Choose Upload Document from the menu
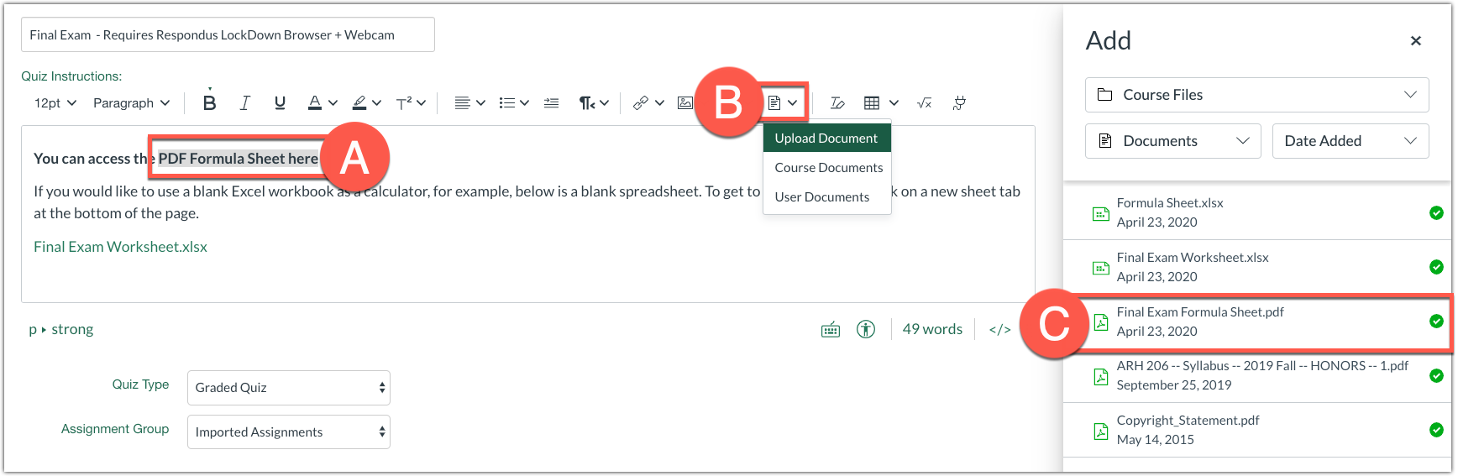The image size is (1458, 476). coord(826,139)
